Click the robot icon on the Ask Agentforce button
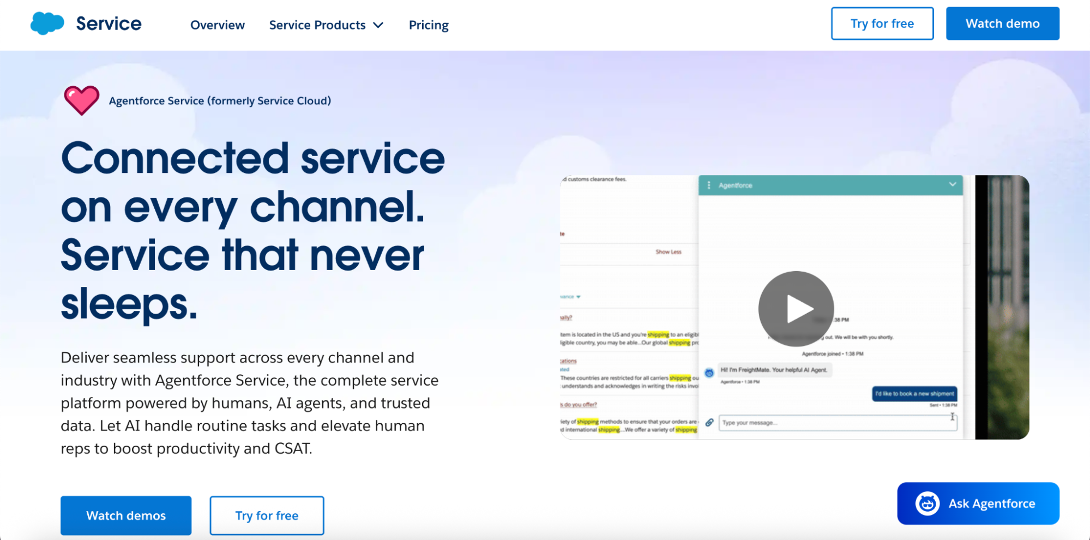The height and width of the screenshot is (540, 1090). pyautogui.click(x=929, y=503)
